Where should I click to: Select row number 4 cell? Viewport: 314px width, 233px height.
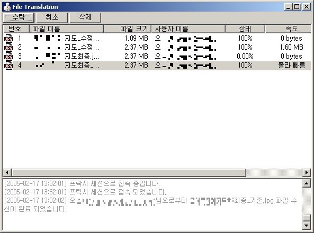pyautogui.click(x=20, y=66)
